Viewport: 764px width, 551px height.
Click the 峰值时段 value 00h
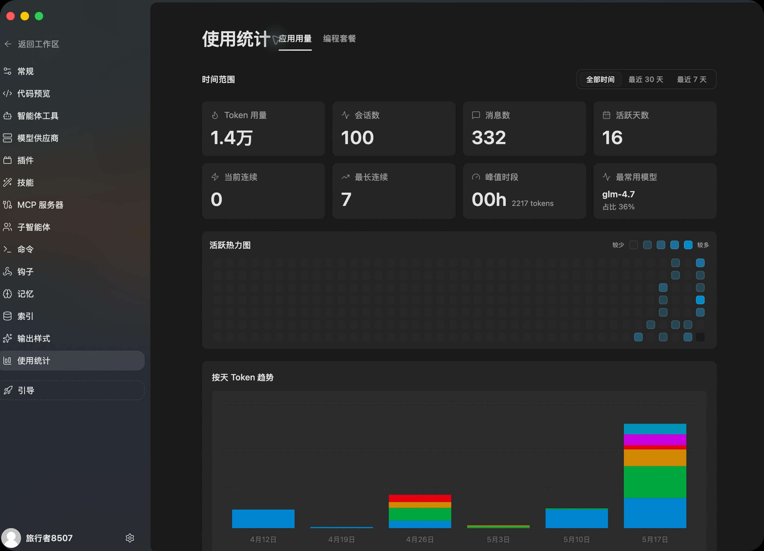[x=489, y=199]
